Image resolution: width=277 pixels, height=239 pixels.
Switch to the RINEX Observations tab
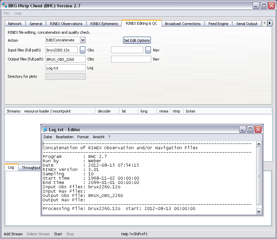tap(66, 24)
